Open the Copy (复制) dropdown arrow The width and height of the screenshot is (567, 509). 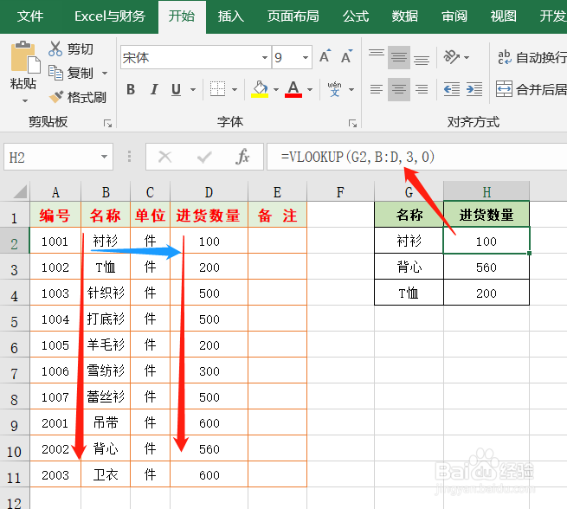[x=105, y=73]
